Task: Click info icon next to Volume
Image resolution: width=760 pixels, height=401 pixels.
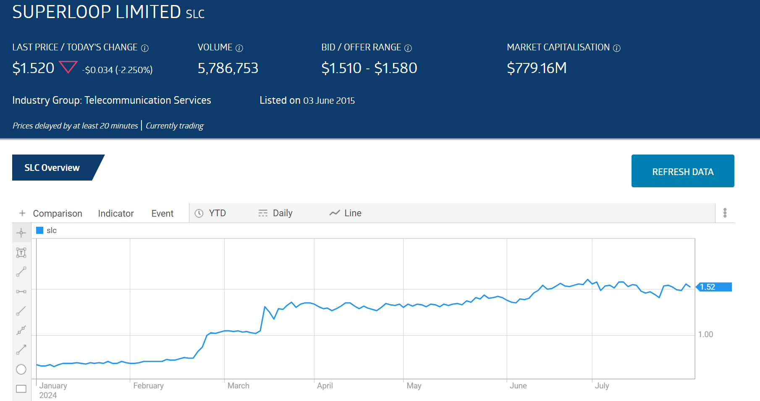Action: click(239, 48)
